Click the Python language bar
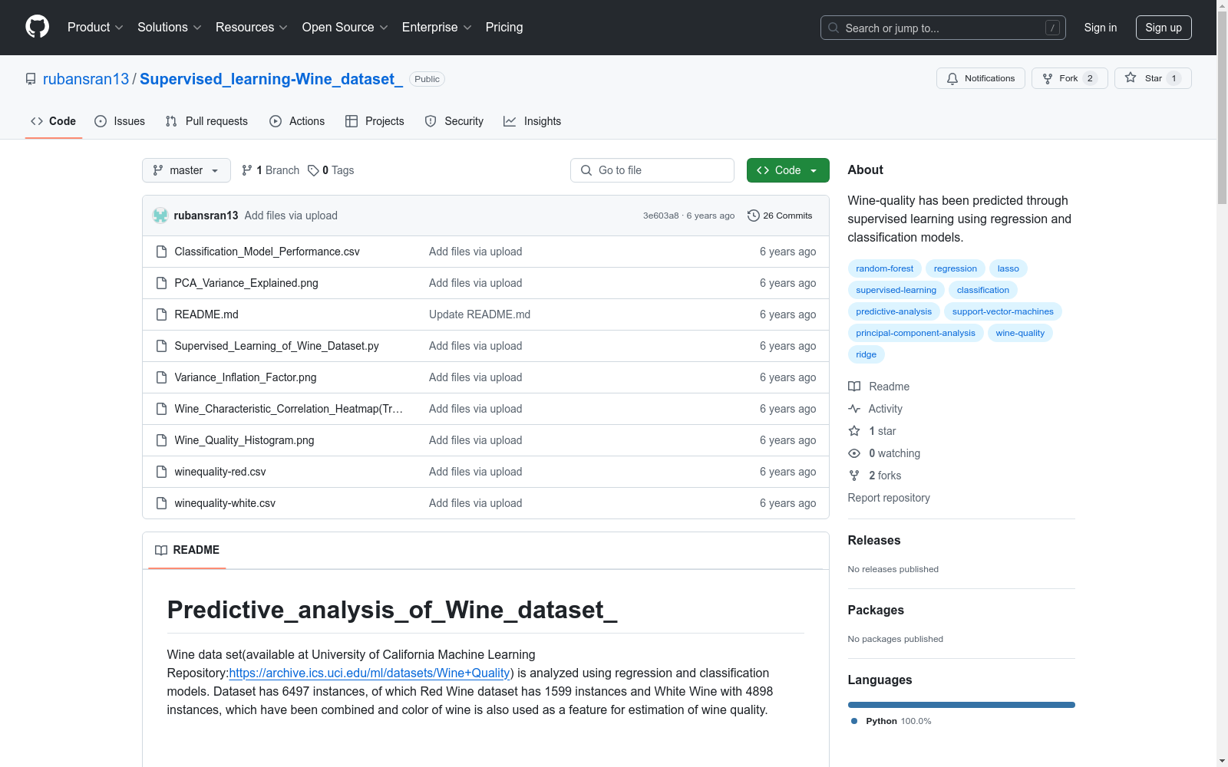 click(961, 705)
